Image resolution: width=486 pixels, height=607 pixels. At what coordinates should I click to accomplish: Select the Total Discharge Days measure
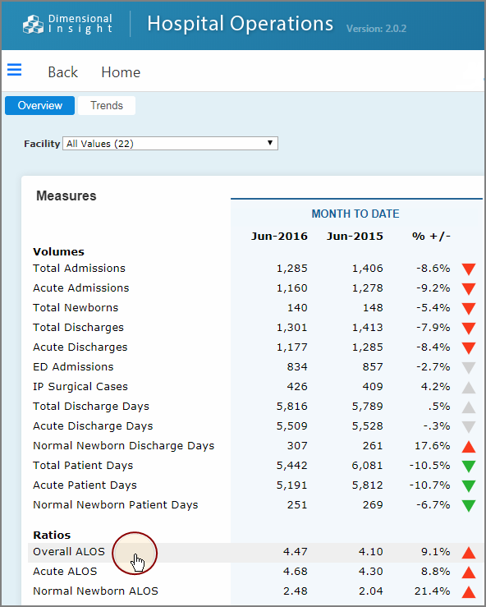point(91,406)
